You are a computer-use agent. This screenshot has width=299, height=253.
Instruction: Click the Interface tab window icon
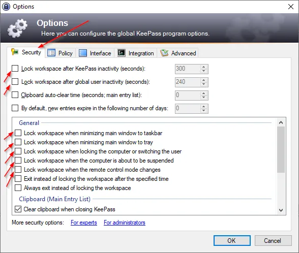tap(83, 53)
